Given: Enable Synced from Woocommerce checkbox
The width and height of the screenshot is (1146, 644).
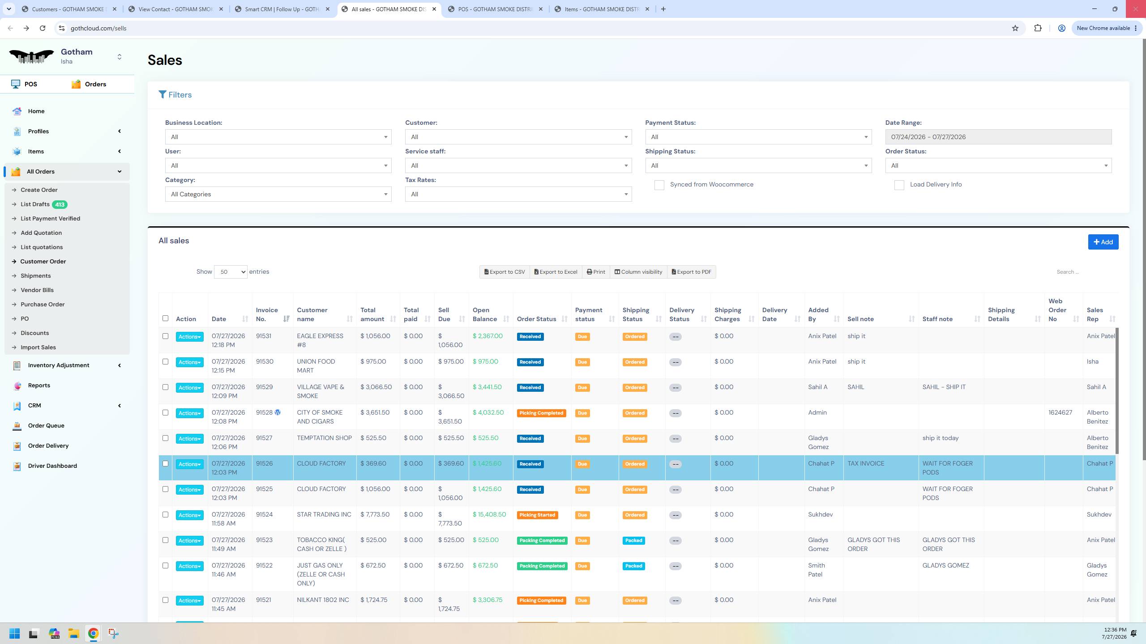Looking at the screenshot, I should 659,185.
